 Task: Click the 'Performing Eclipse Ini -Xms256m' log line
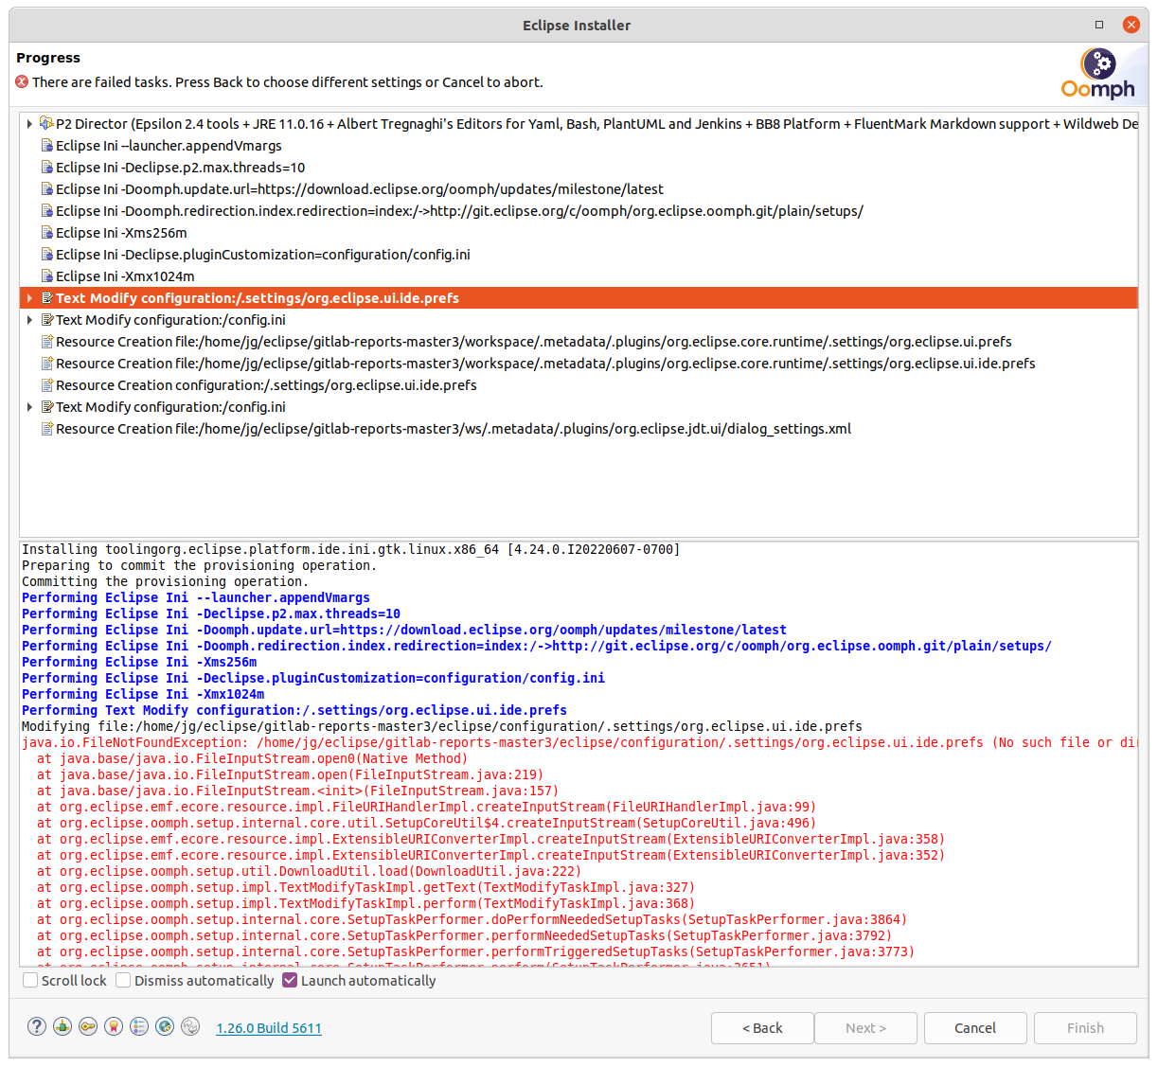139,662
